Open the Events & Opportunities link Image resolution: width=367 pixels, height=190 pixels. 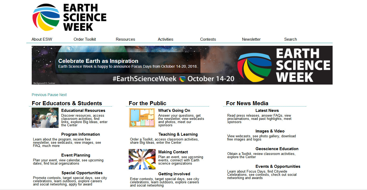278,166
